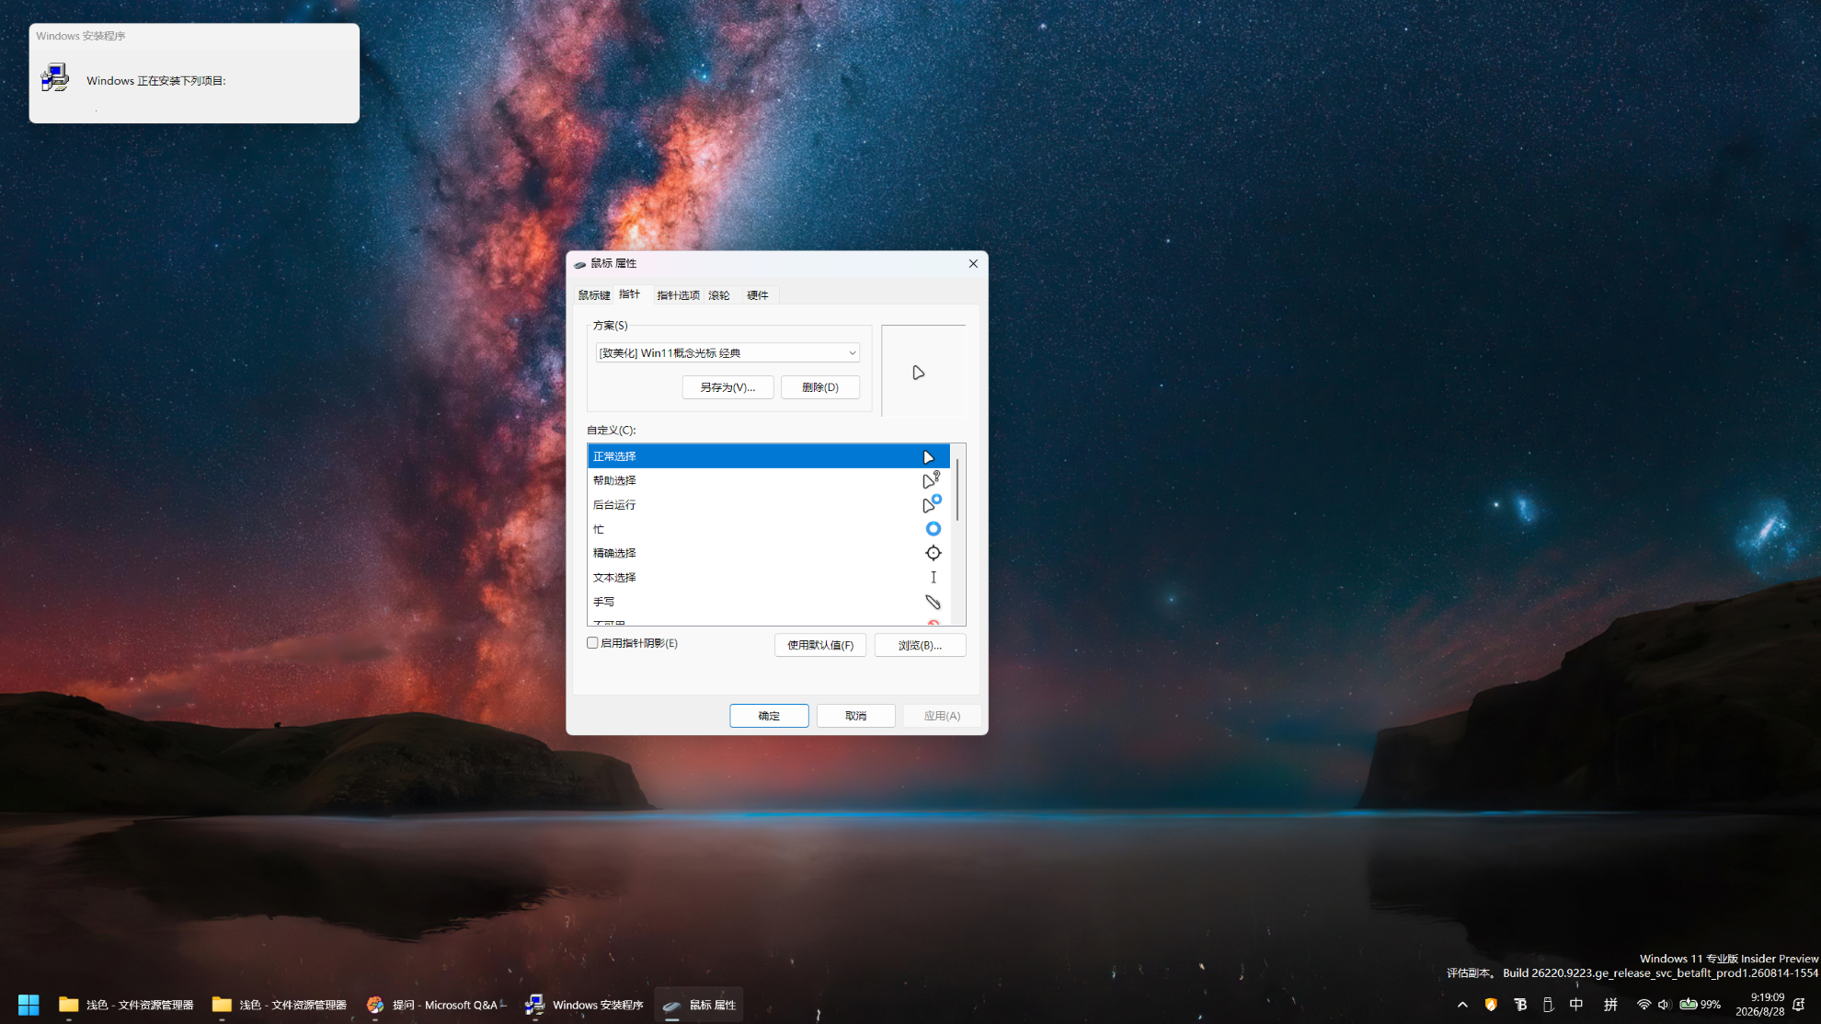Switch to the 指针选项 tab
Screen dimensions: 1821x1024
(679, 295)
